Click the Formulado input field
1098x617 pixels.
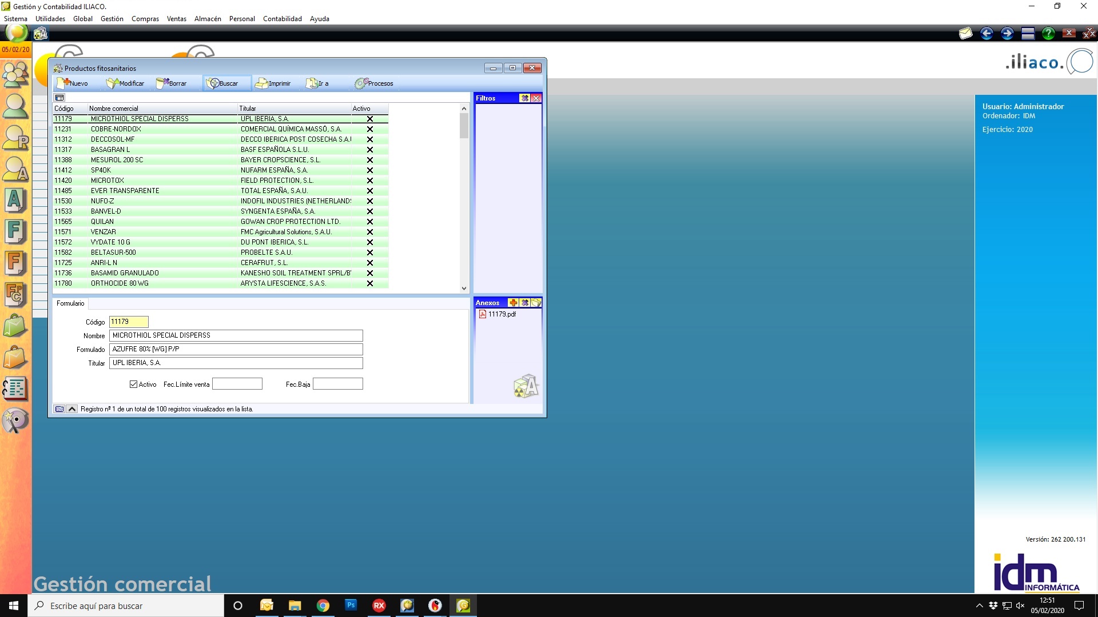pyautogui.click(x=236, y=349)
